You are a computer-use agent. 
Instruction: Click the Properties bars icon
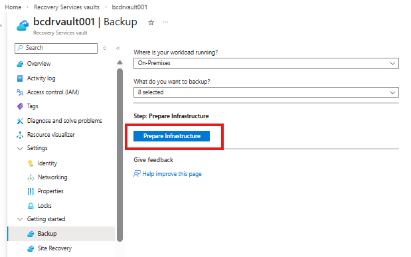coord(31,191)
